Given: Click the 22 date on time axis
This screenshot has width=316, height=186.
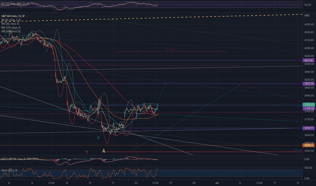Looking at the screenshot, I should 136,183.
